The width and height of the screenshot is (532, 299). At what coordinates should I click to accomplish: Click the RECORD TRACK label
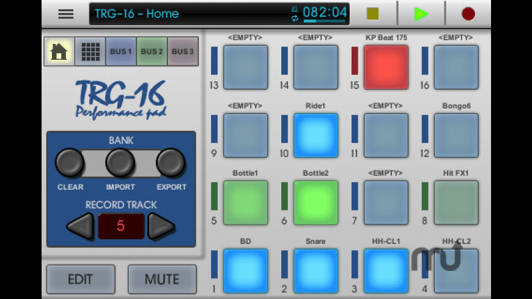click(x=121, y=205)
